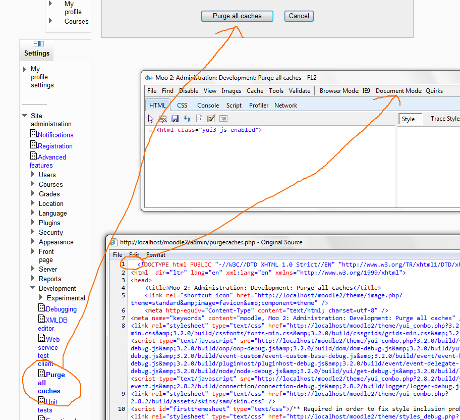Switch to the Console tab

click(x=208, y=106)
